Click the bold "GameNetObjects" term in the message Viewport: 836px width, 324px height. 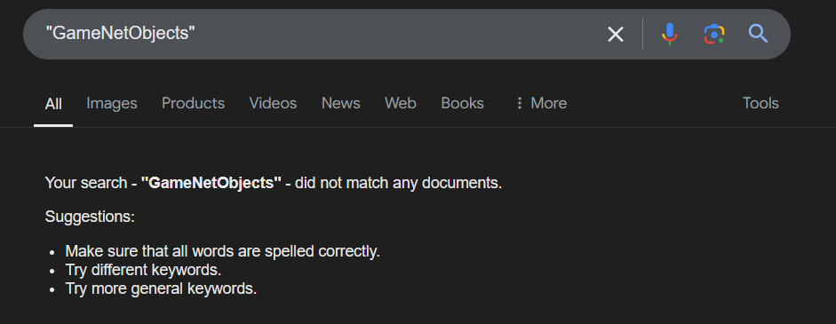coord(211,183)
